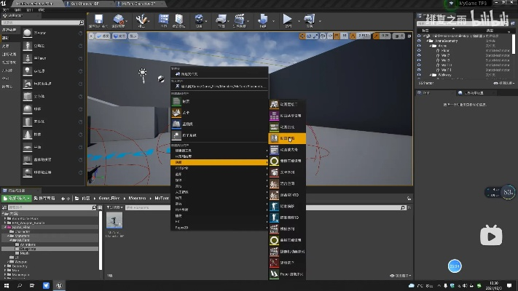Image resolution: width=518 pixels, height=291 pixels.
Task: Select MuTant character blueprint asset thumbnail
Action: pyautogui.click(x=114, y=220)
